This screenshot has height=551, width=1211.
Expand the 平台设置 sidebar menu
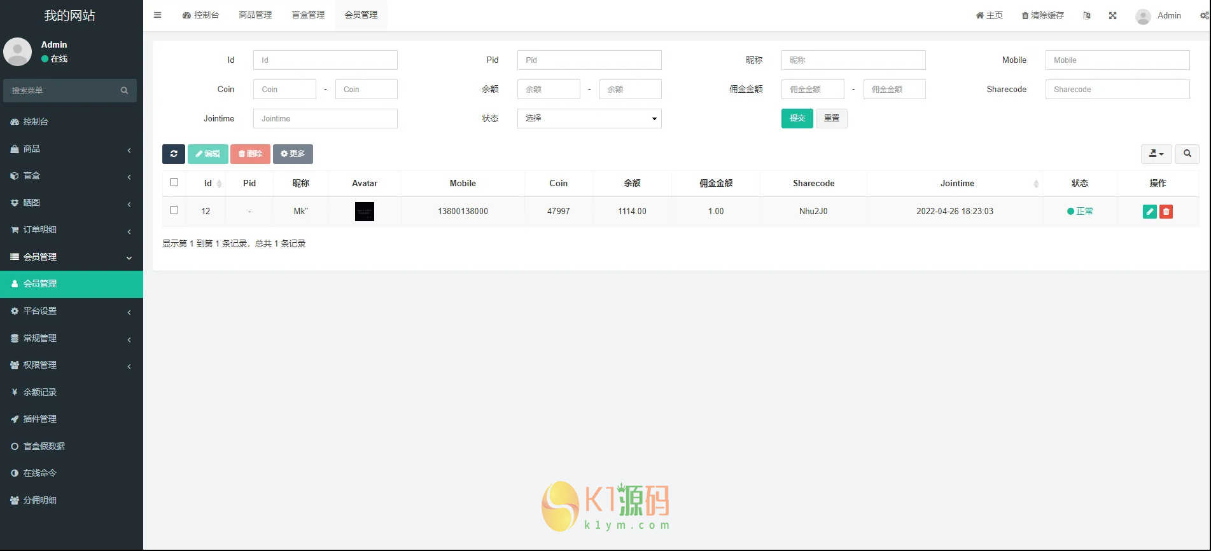point(71,311)
